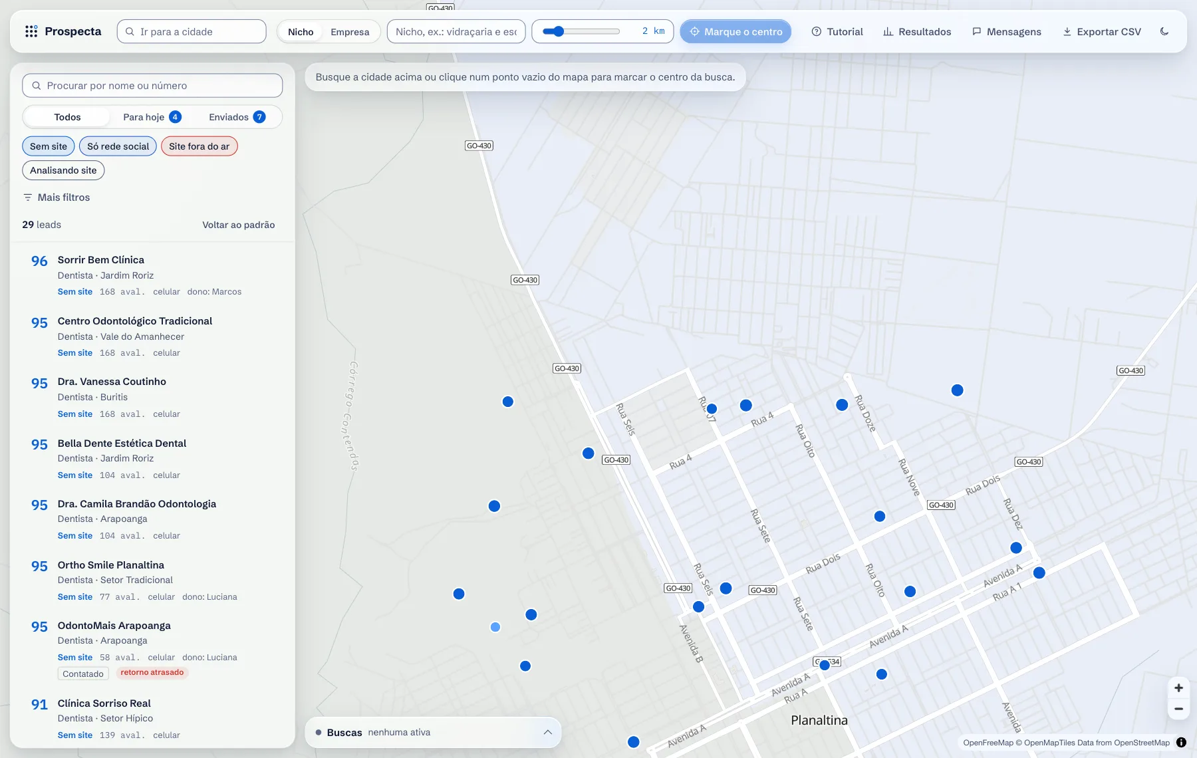
Task: Open the Ortho Smile Planaltina lead
Action: point(152,580)
